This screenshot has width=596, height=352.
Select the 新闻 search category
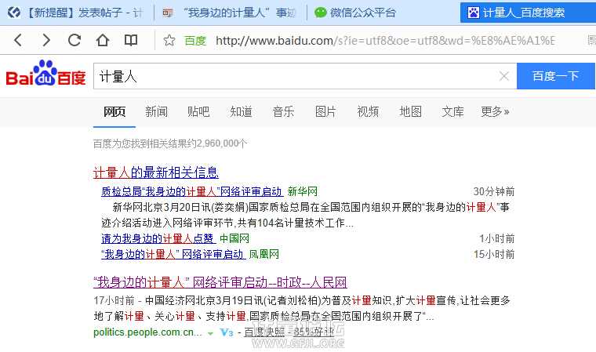(x=156, y=112)
